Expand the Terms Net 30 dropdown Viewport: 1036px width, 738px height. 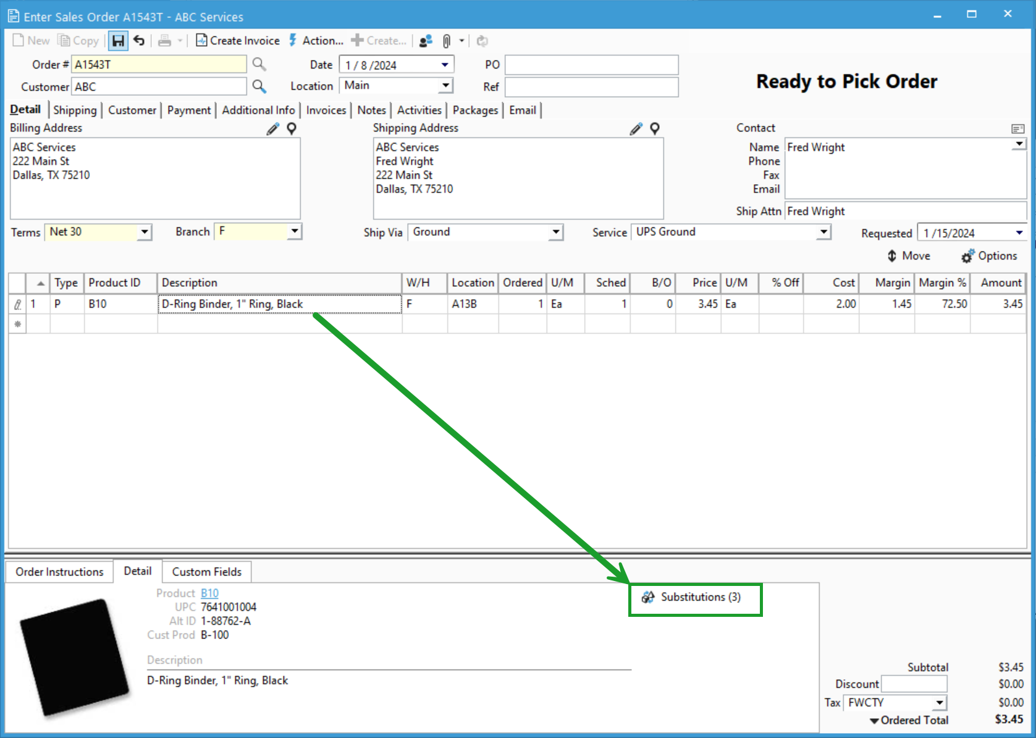click(144, 232)
